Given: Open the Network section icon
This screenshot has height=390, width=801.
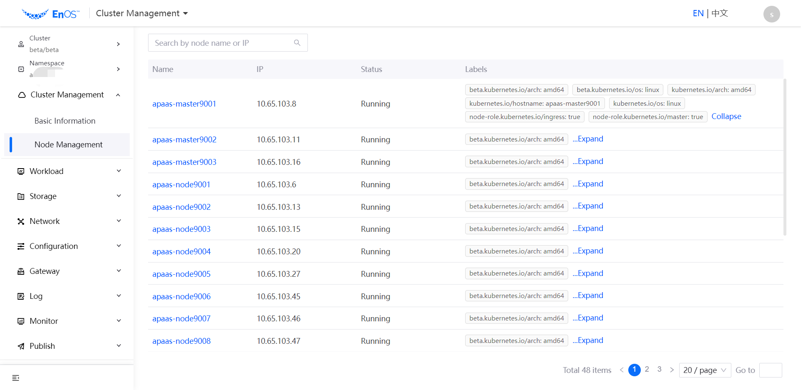Looking at the screenshot, I should click(x=21, y=221).
